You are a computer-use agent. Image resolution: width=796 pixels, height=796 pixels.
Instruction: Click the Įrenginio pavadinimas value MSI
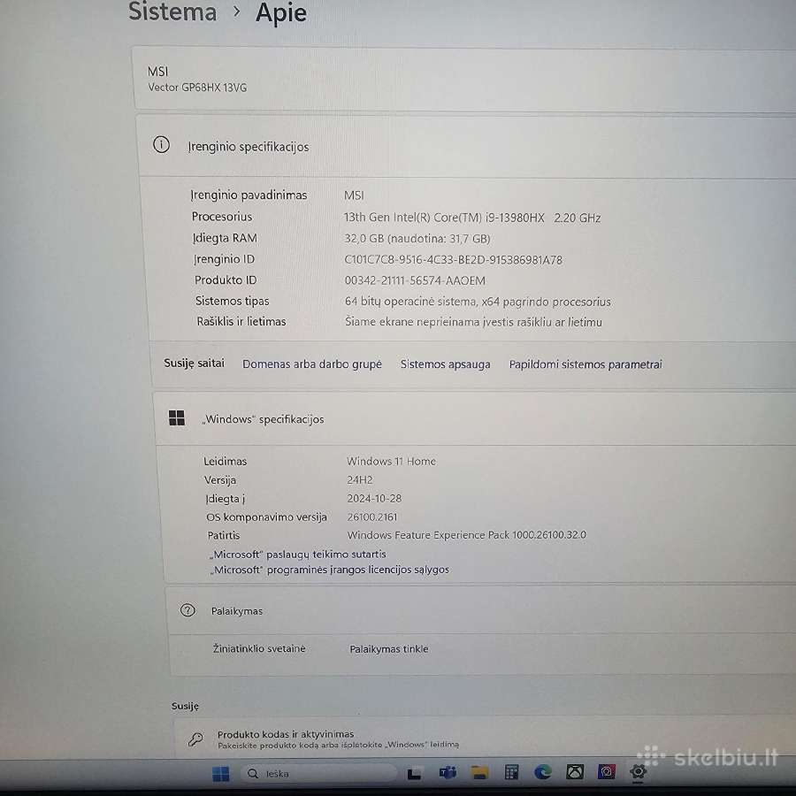click(354, 195)
